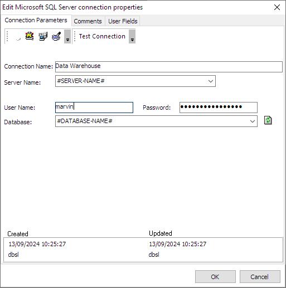Click the 'Connection Name:' label

click(x=28, y=66)
